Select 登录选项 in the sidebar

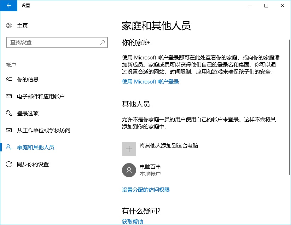tap(29, 113)
